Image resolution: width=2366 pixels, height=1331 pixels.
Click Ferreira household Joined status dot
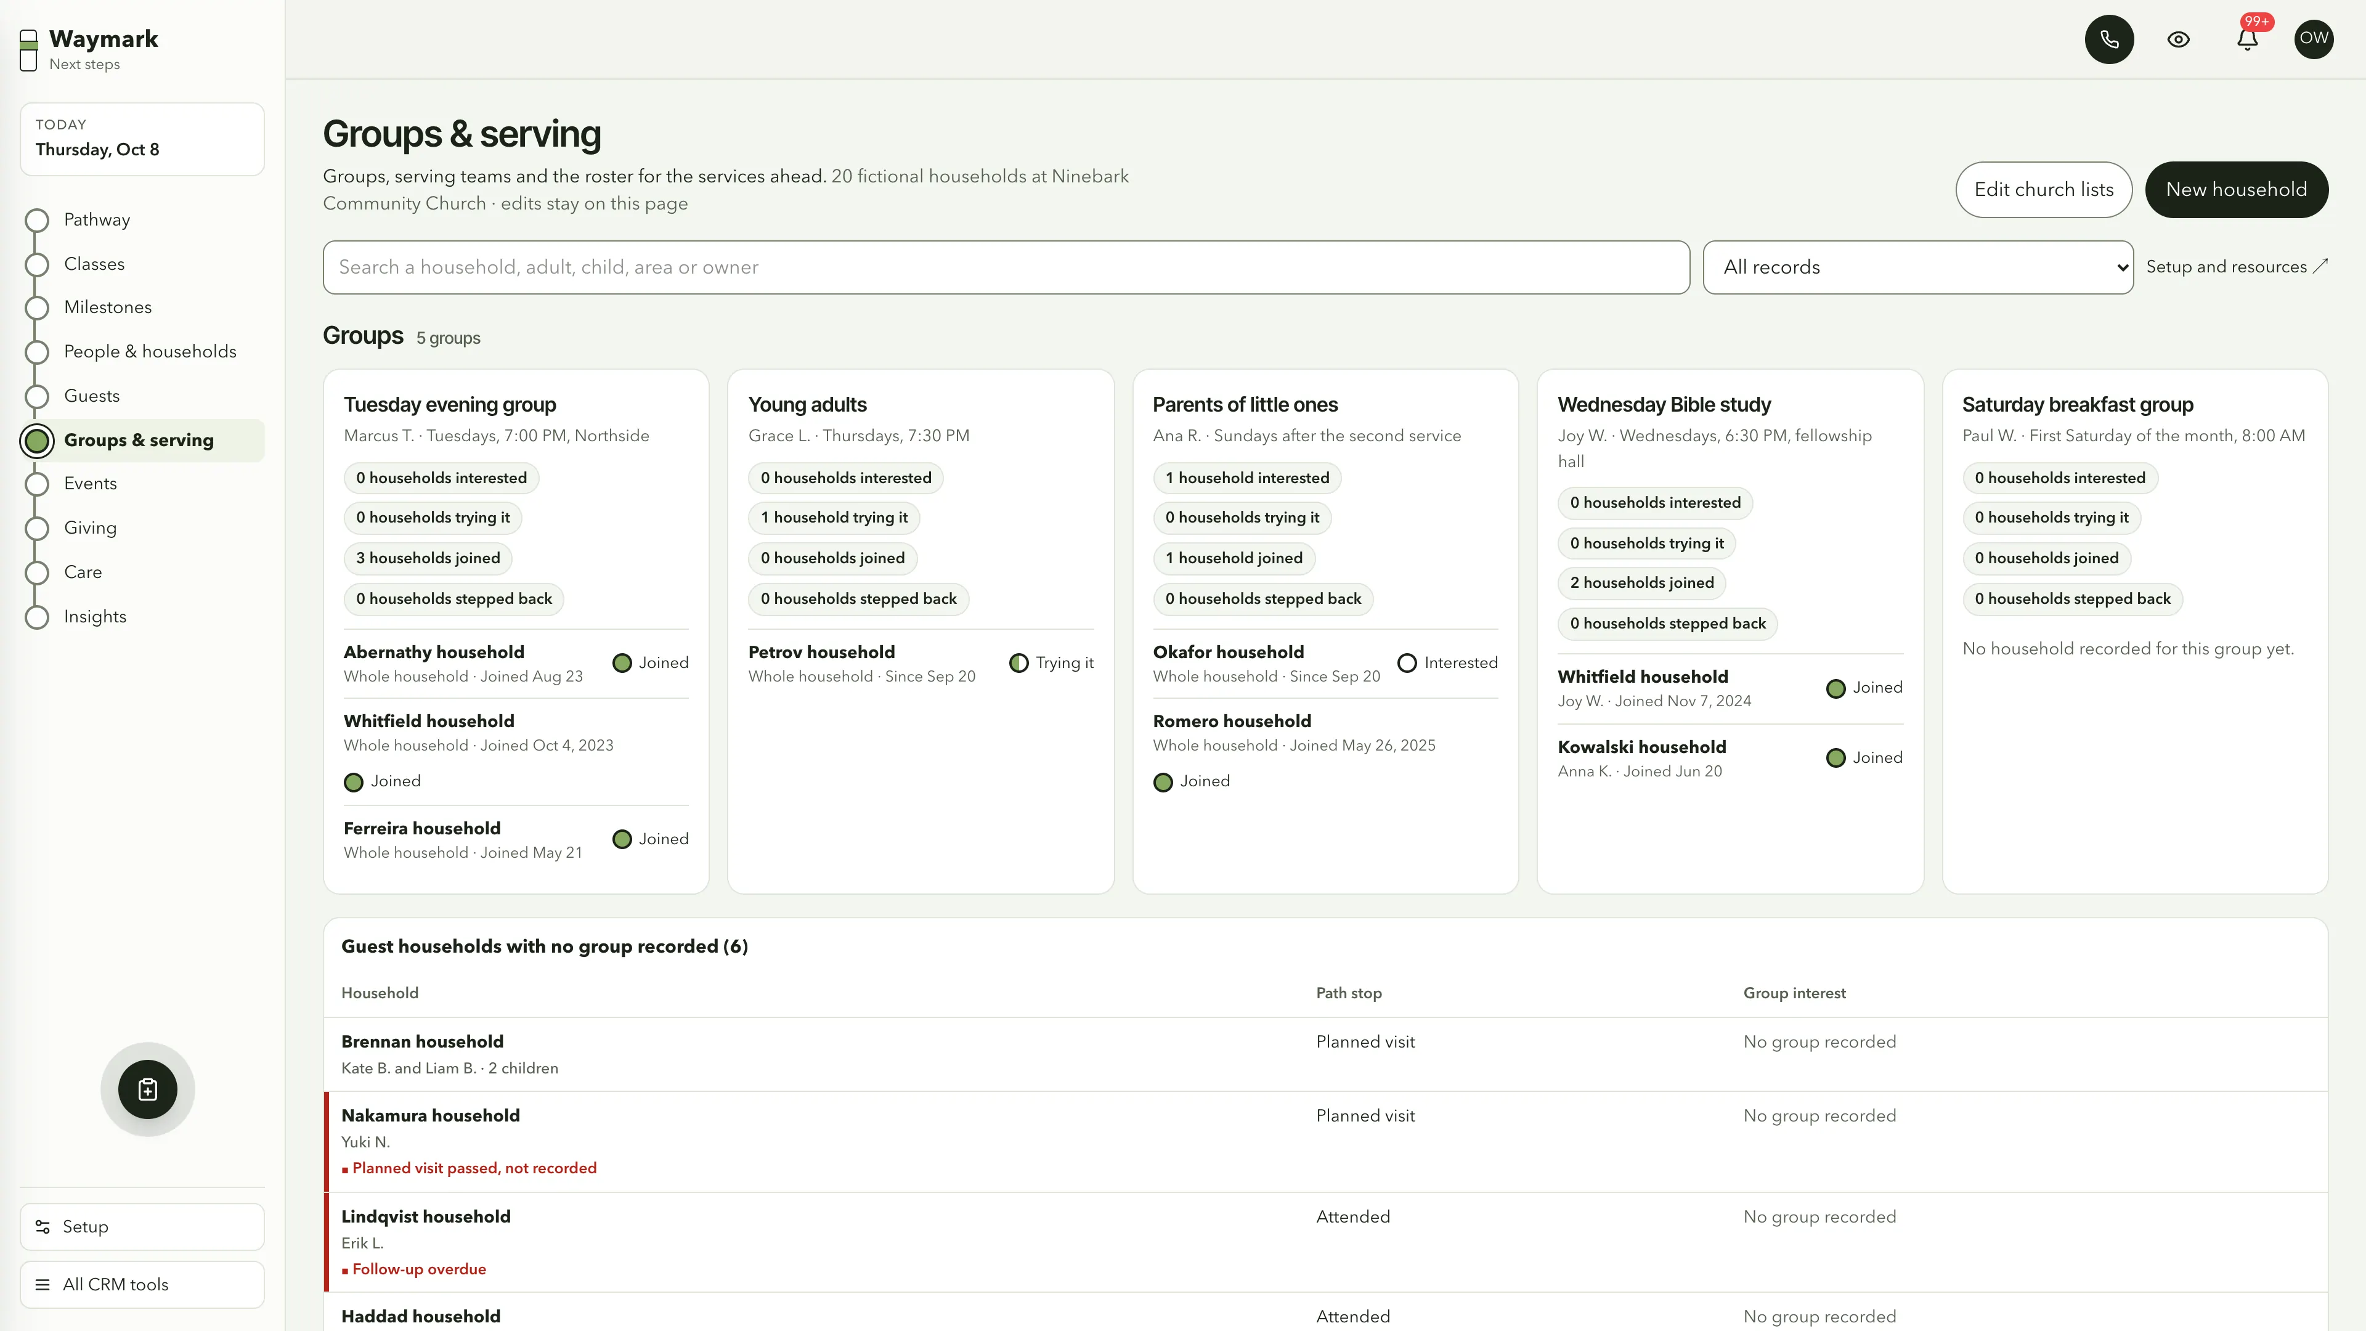(x=622, y=839)
